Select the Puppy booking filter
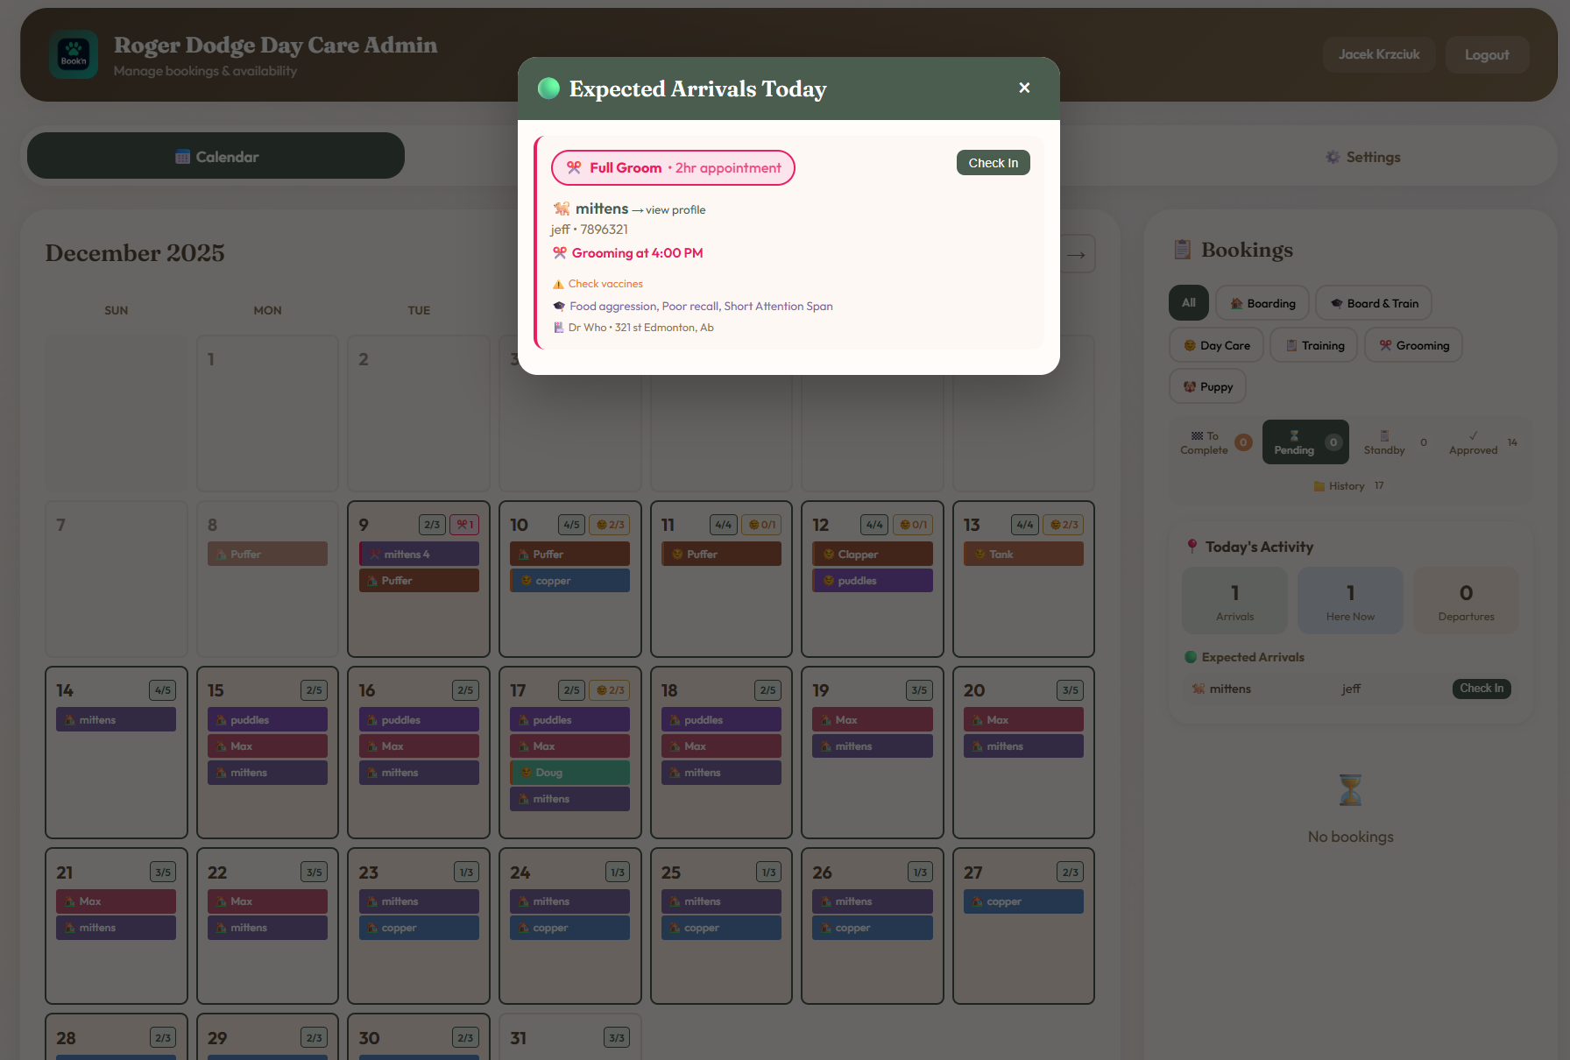 pyautogui.click(x=1206, y=386)
